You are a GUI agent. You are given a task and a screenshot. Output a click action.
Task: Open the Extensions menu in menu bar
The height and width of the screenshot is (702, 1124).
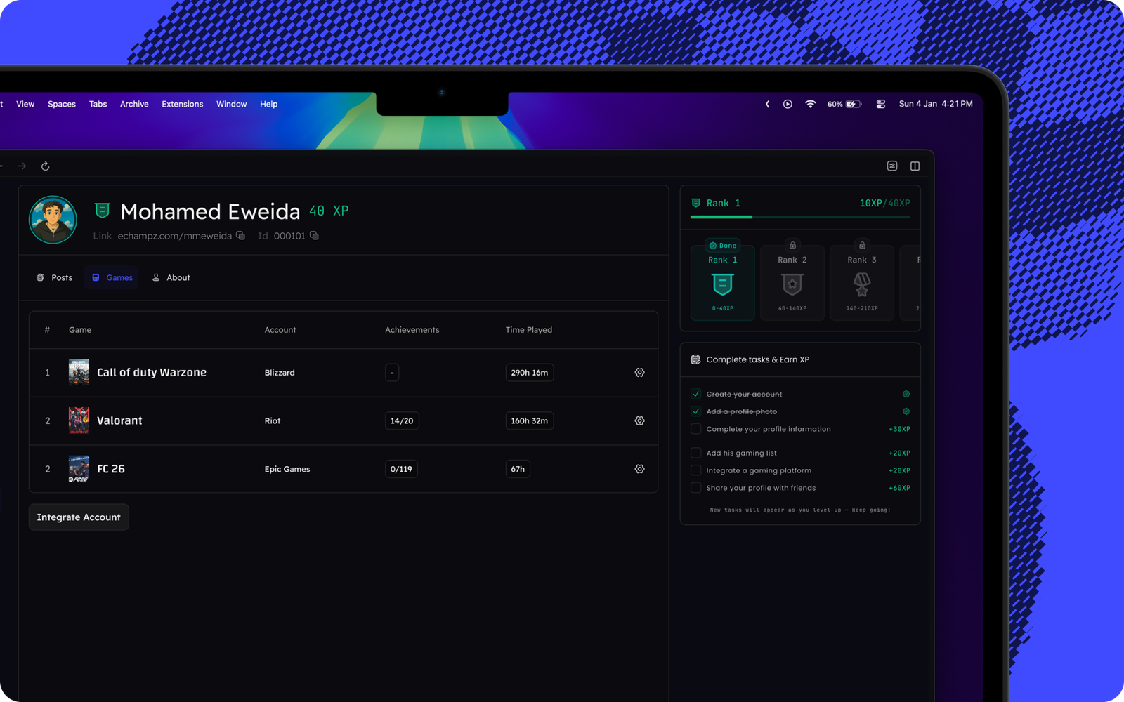(x=182, y=104)
